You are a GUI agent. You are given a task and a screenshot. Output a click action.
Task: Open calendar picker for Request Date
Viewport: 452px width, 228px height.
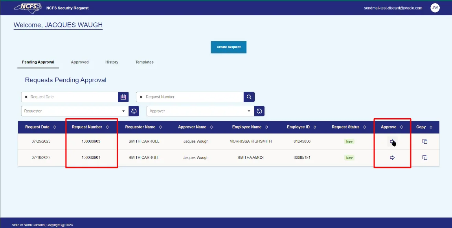[x=123, y=97]
